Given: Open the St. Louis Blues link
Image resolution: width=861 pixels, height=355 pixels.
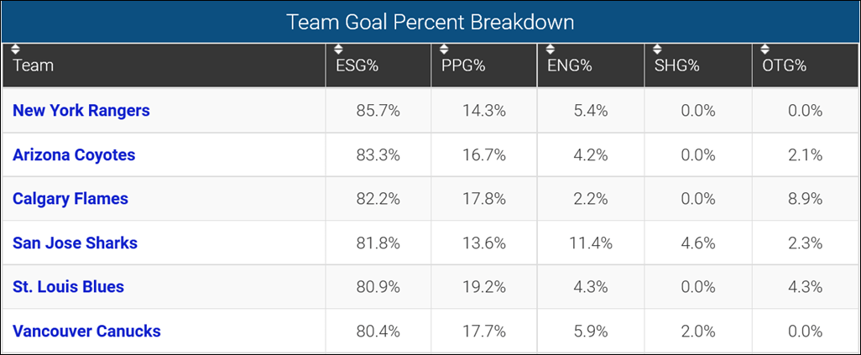Looking at the screenshot, I should point(68,287).
